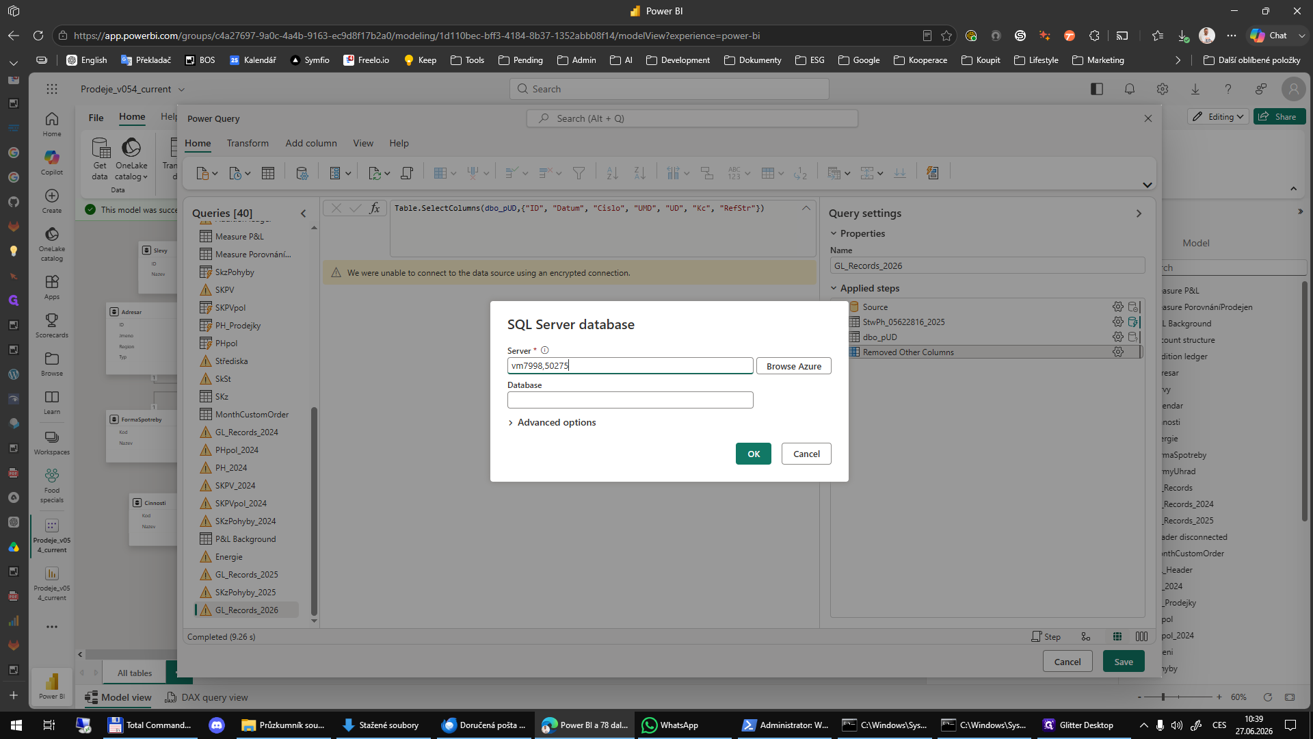Confirm formula with the checkmark
Viewport: 1313px width, 739px height.
356,208
